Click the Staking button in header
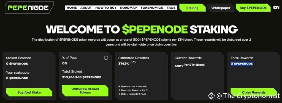Screen dimensions: 282x103 tap(192, 8)
